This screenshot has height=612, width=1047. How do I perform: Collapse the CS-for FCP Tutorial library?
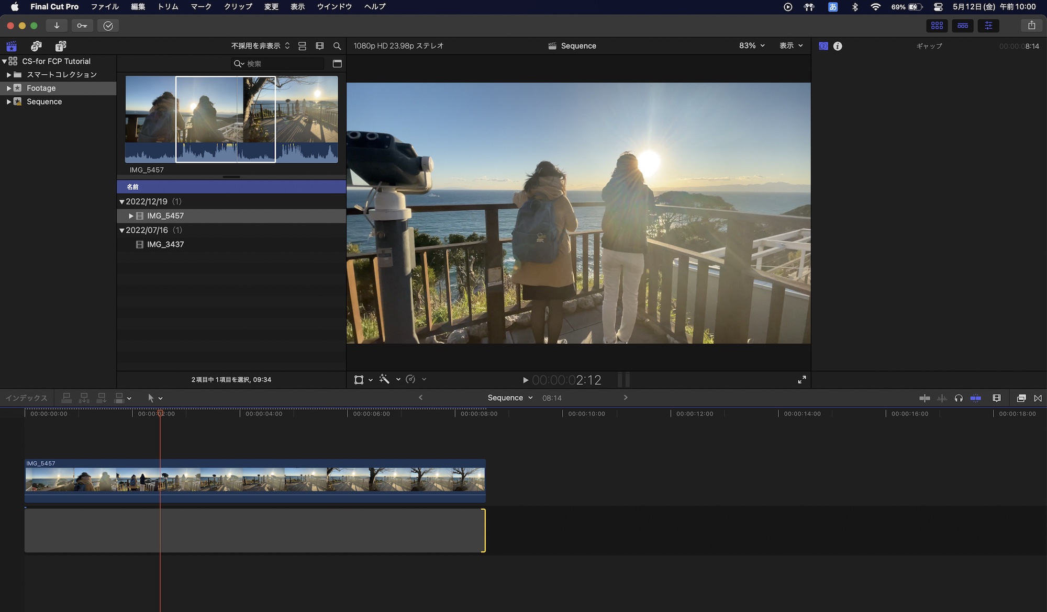[4, 61]
